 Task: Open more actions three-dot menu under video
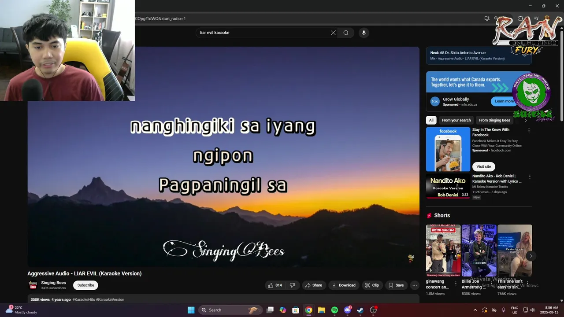[x=415, y=285]
